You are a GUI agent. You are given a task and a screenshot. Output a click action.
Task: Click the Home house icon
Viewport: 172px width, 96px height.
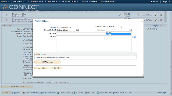[152, 2]
